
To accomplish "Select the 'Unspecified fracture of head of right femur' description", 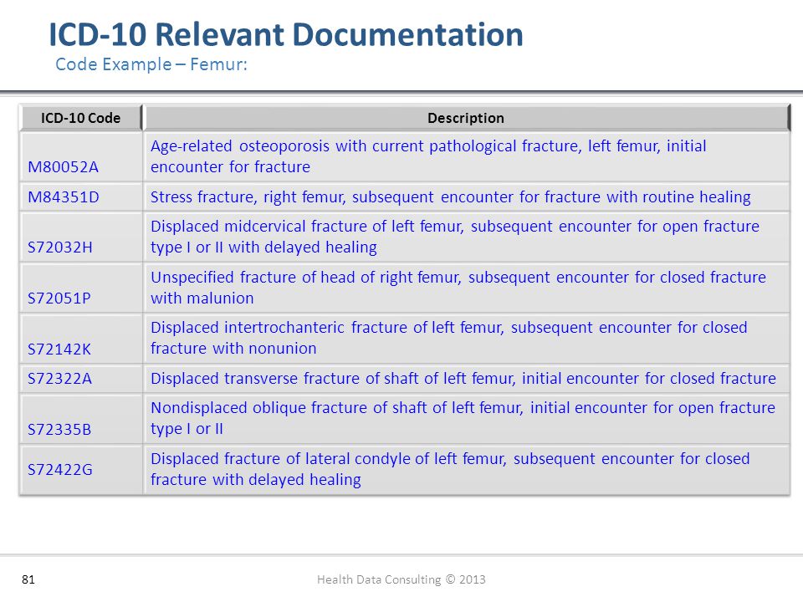I will (x=467, y=288).
